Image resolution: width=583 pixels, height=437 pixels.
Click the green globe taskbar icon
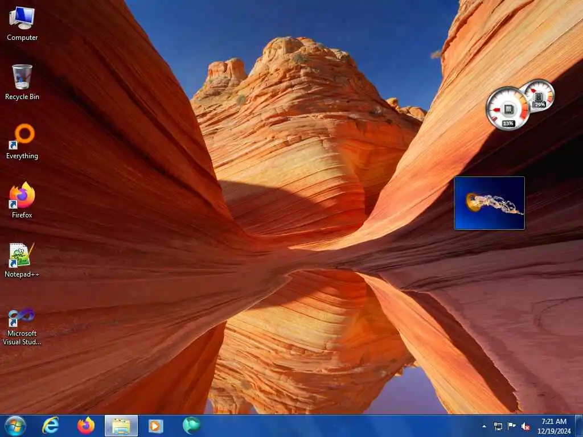(x=191, y=426)
